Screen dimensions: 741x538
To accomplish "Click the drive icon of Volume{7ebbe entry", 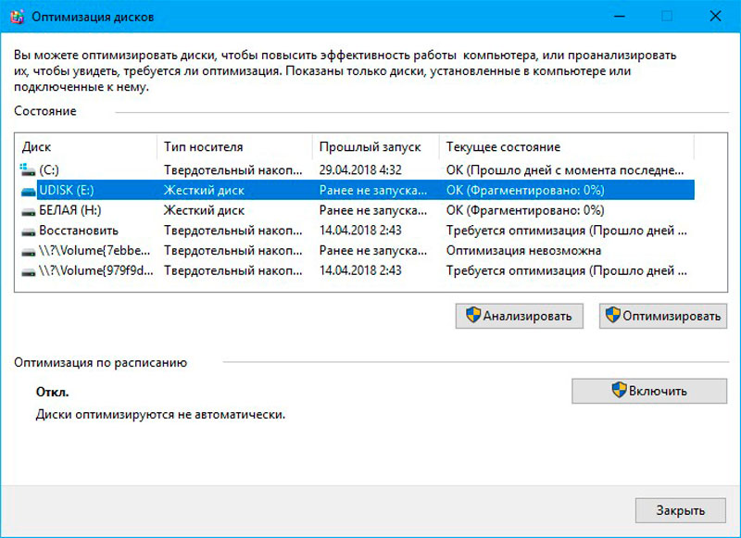I will 28,250.
